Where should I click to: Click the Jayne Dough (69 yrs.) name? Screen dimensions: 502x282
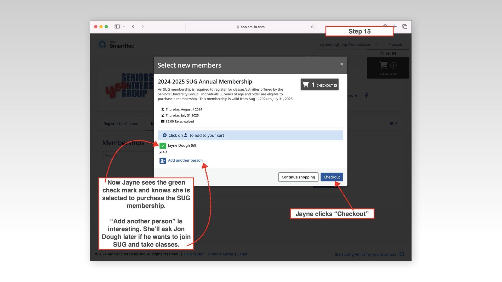178,148
